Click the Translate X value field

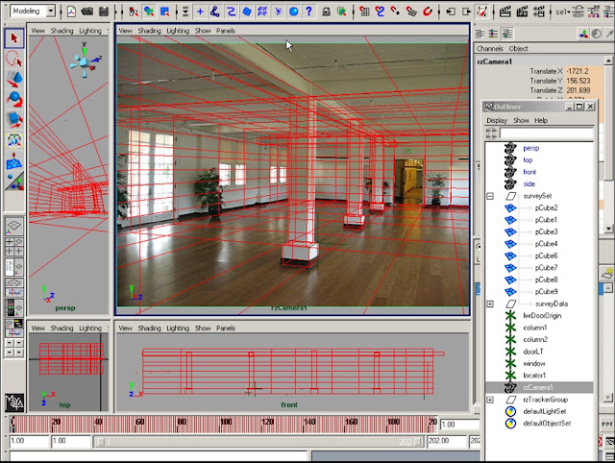584,71
